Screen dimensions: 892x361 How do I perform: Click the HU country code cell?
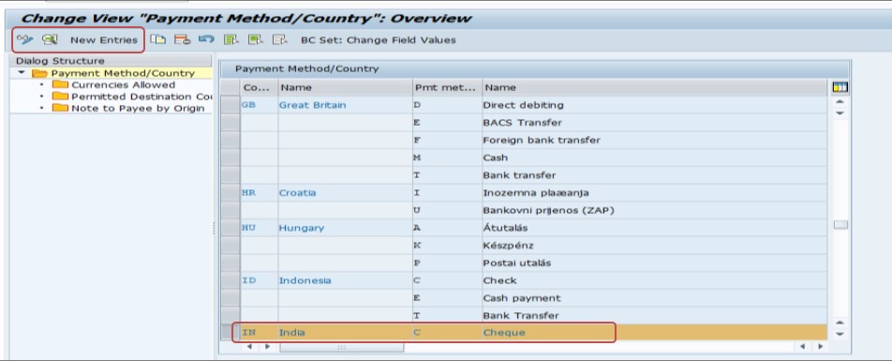tap(259, 228)
